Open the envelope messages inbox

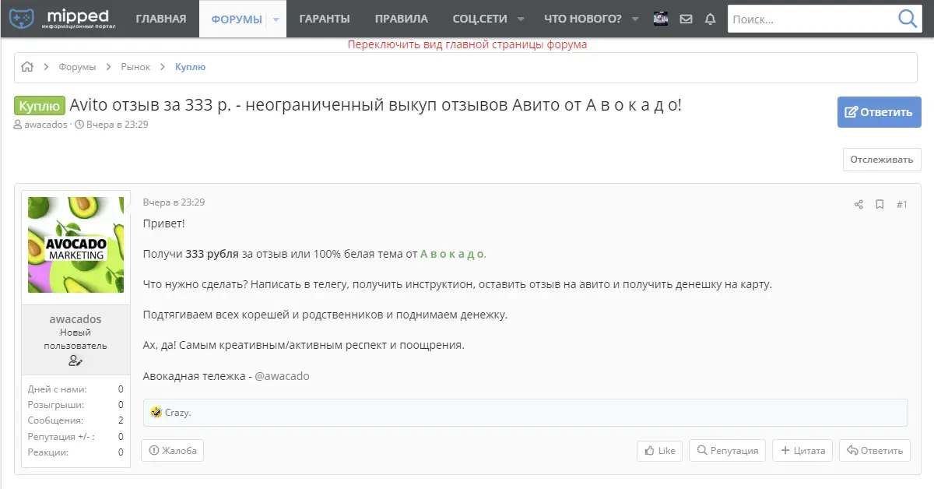(x=686, y=19)
